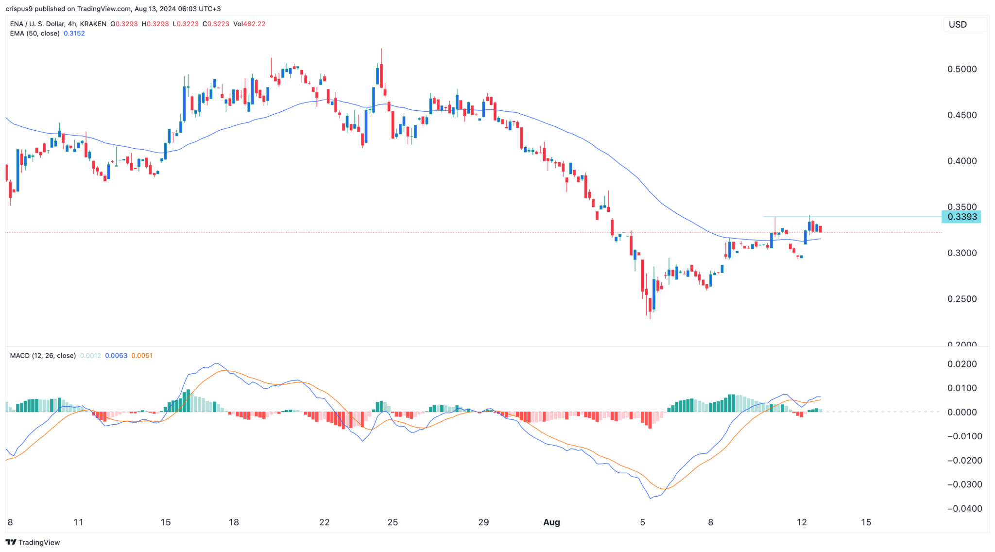Click the Aug label on time axis

click(551, 522)
